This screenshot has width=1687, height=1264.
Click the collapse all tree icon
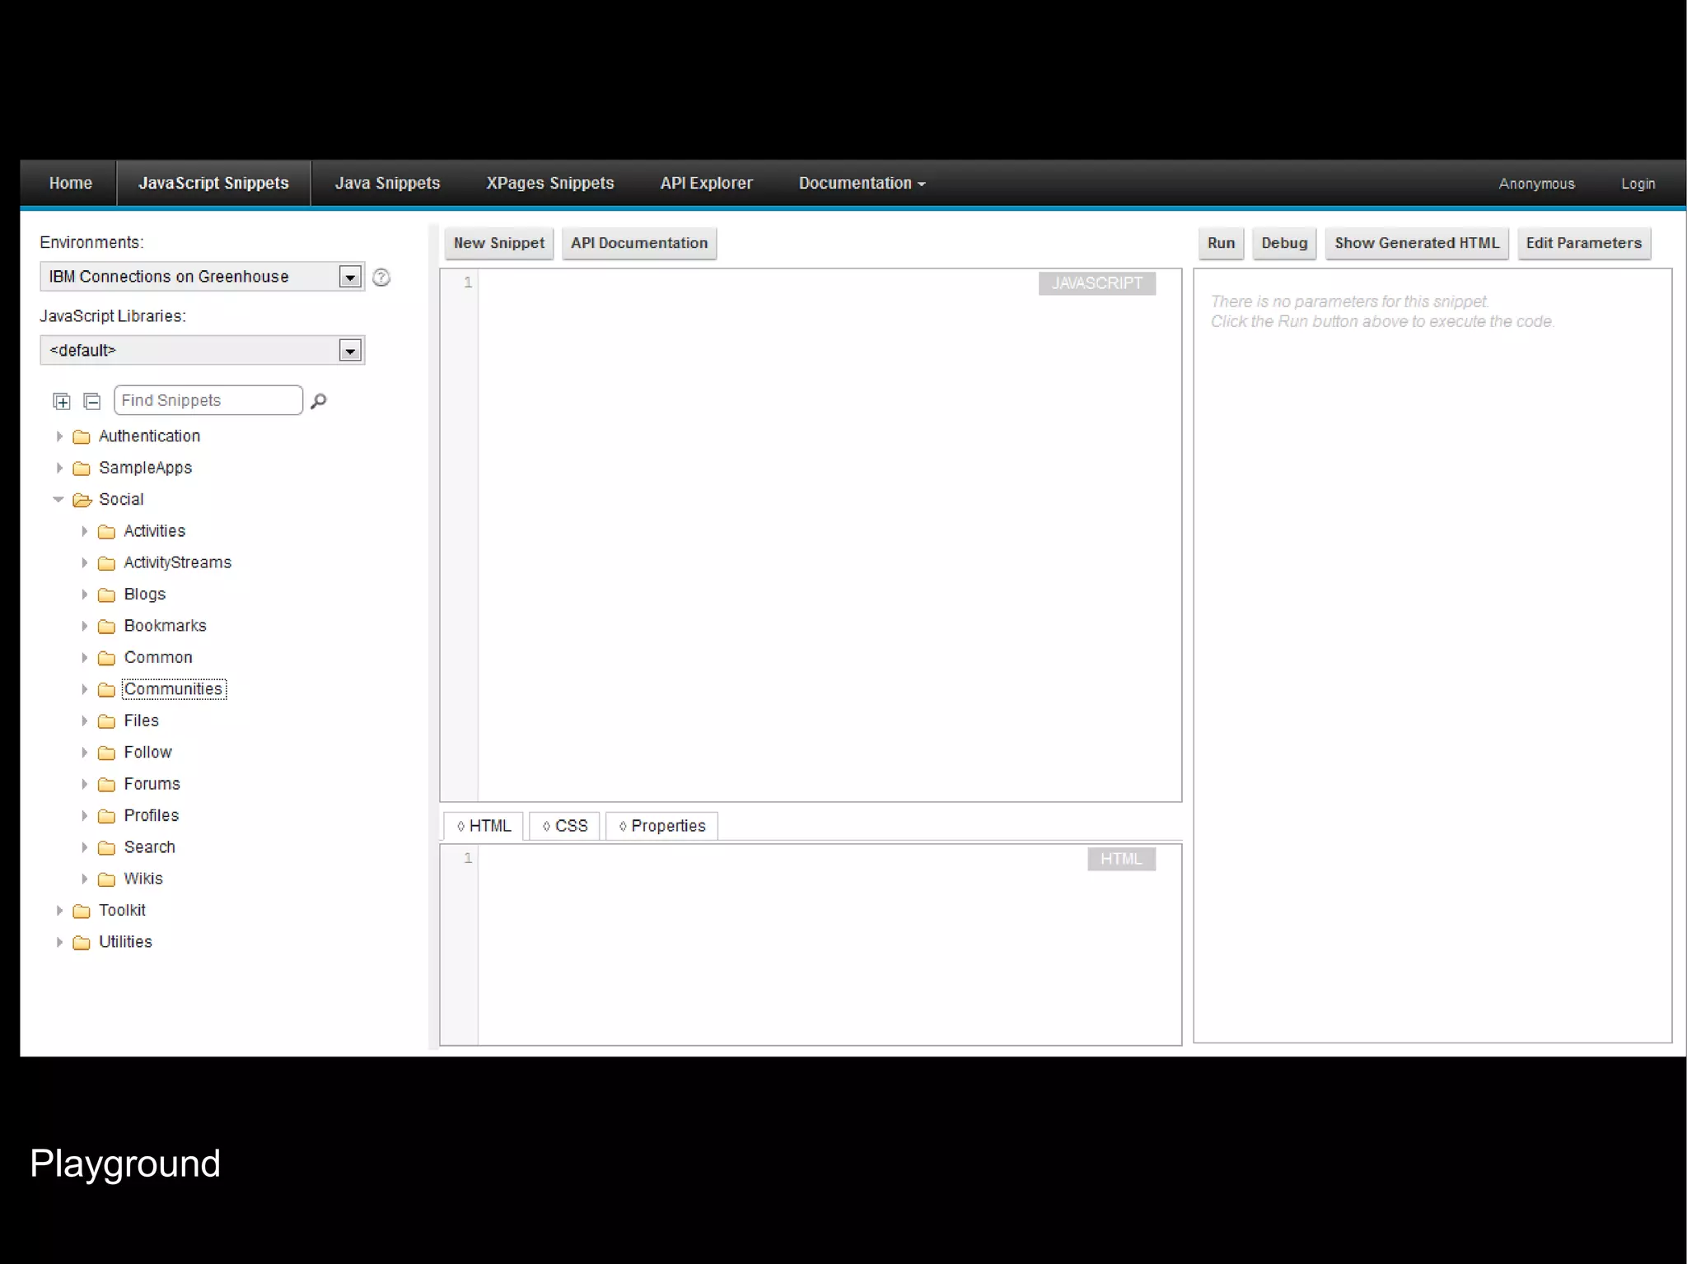click(92, 401)
